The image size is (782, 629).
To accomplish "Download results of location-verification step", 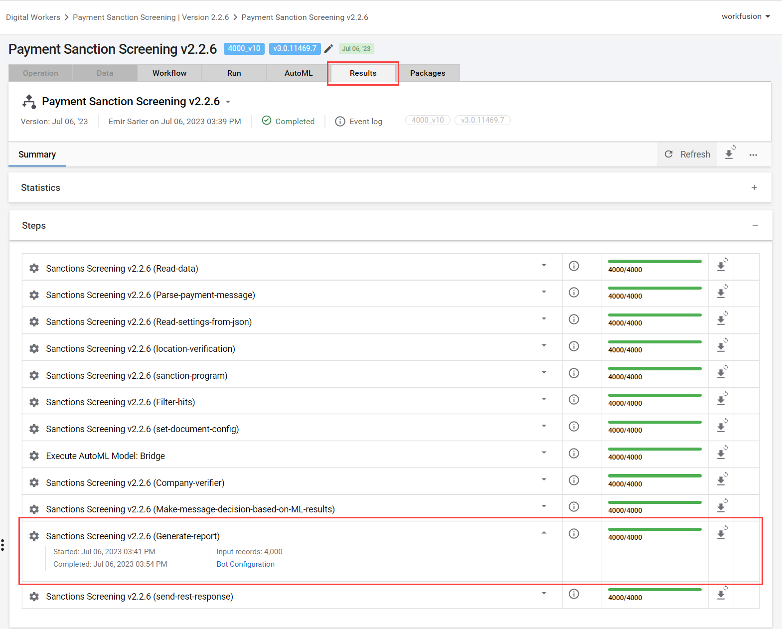I will pyautogui.click(x=722, y=345).
